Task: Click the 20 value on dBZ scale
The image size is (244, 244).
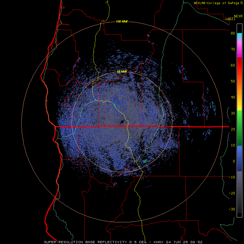Action: [x=233, y=129]
